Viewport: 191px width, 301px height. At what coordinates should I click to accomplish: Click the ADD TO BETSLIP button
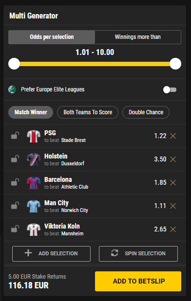(138, 281)
